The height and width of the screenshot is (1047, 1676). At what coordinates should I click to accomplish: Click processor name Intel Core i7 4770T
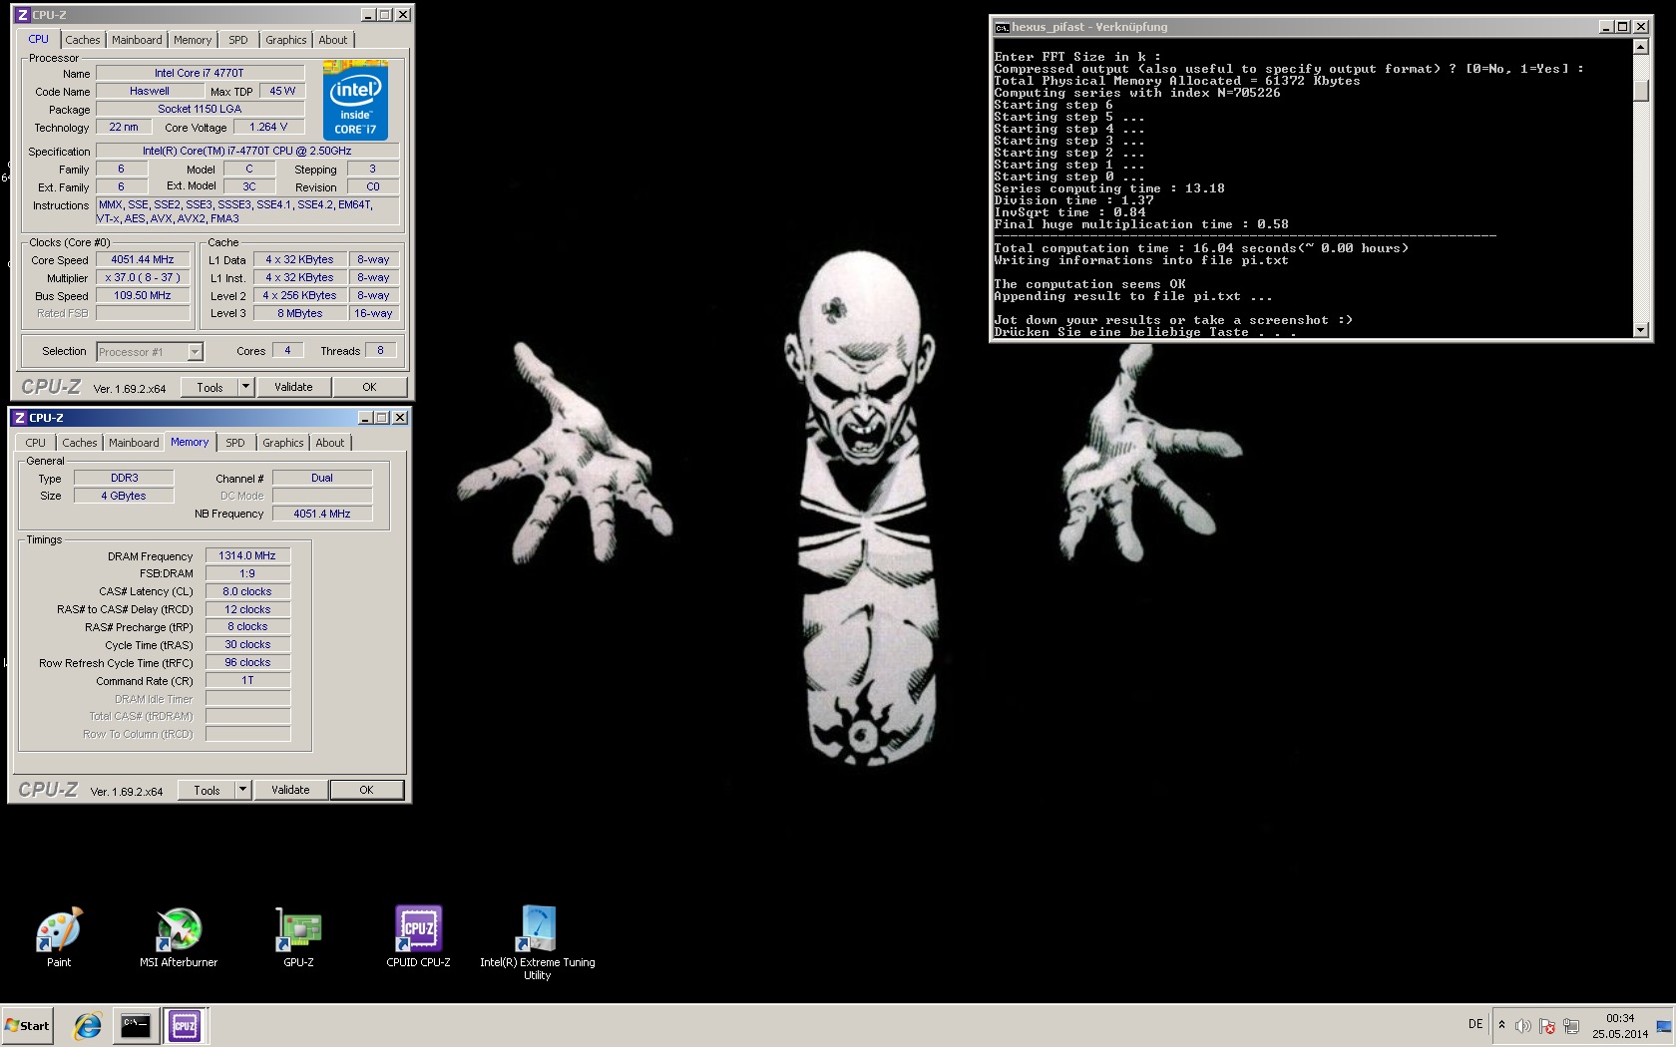point(200,73)
